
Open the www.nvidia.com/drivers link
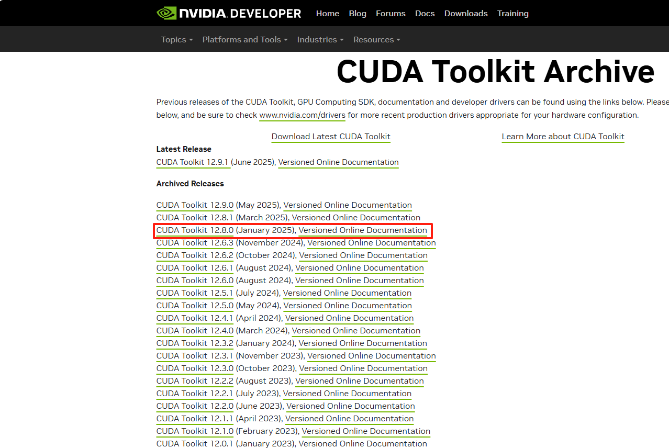click(x=303, y=115)
